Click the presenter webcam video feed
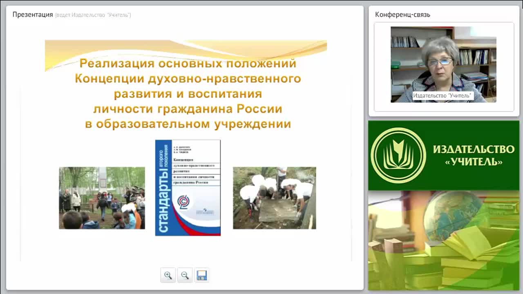 (443, 65)
